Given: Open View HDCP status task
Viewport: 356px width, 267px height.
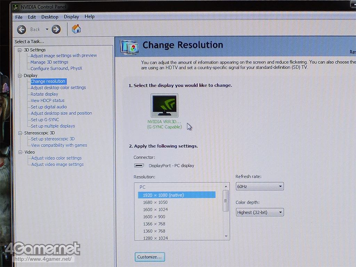Looking at the screenshot, I should pos(47,100).
